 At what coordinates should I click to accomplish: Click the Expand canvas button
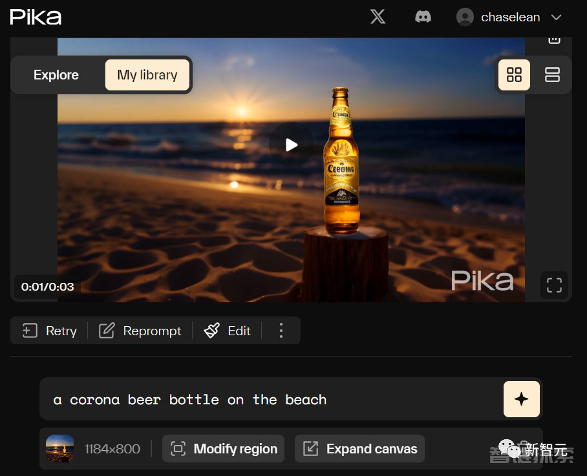[x=359, y=448]
